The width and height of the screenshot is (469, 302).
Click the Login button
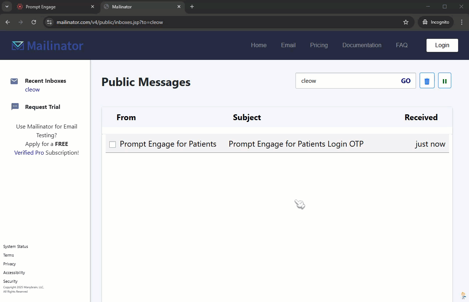(x=442, y=45)
